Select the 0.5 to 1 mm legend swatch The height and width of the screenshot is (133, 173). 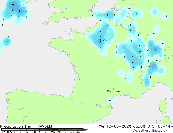coord(11,129)
